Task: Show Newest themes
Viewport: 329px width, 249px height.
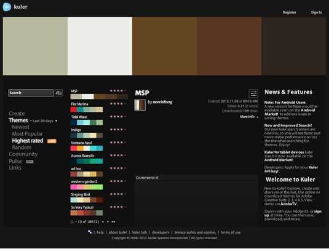Action: point(20,127)
